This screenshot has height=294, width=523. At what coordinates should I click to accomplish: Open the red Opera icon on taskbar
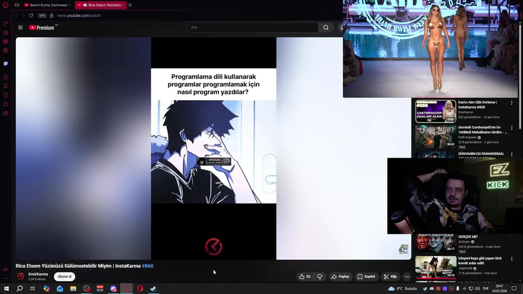click(140, 289)
